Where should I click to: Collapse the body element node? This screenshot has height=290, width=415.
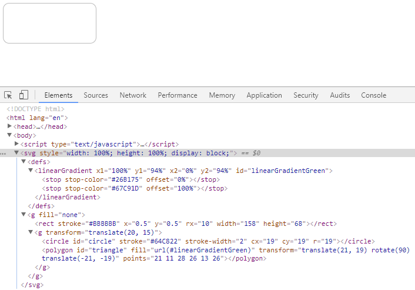point(9,135)
